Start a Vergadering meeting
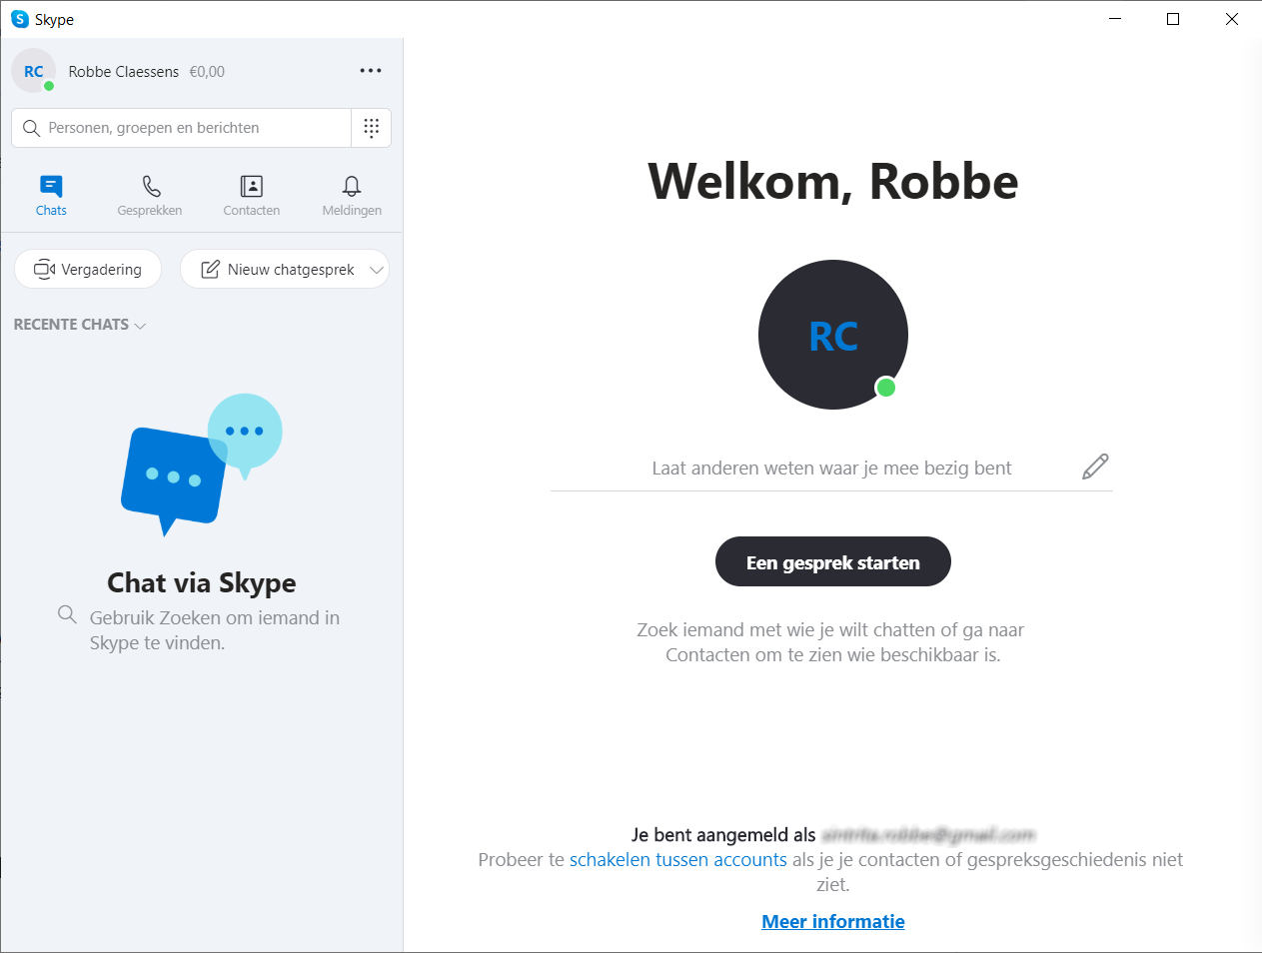1262x953 pixels. pyautogui.click(x=88, y=269)
